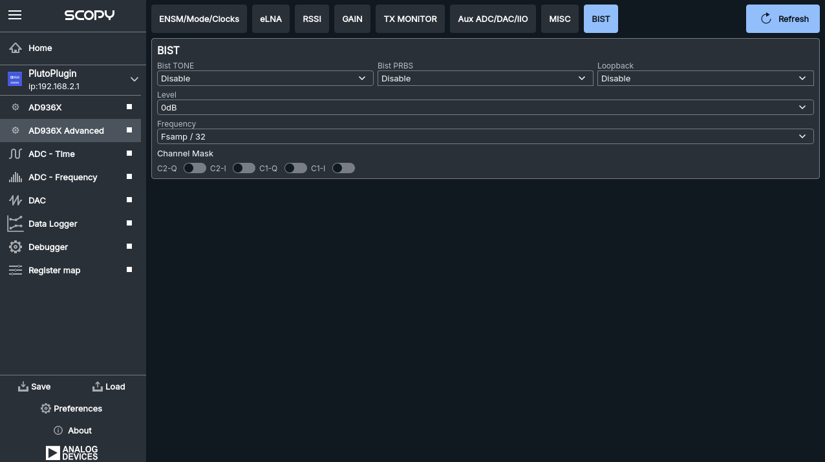Open the Level 0dB dropdown

486,107
